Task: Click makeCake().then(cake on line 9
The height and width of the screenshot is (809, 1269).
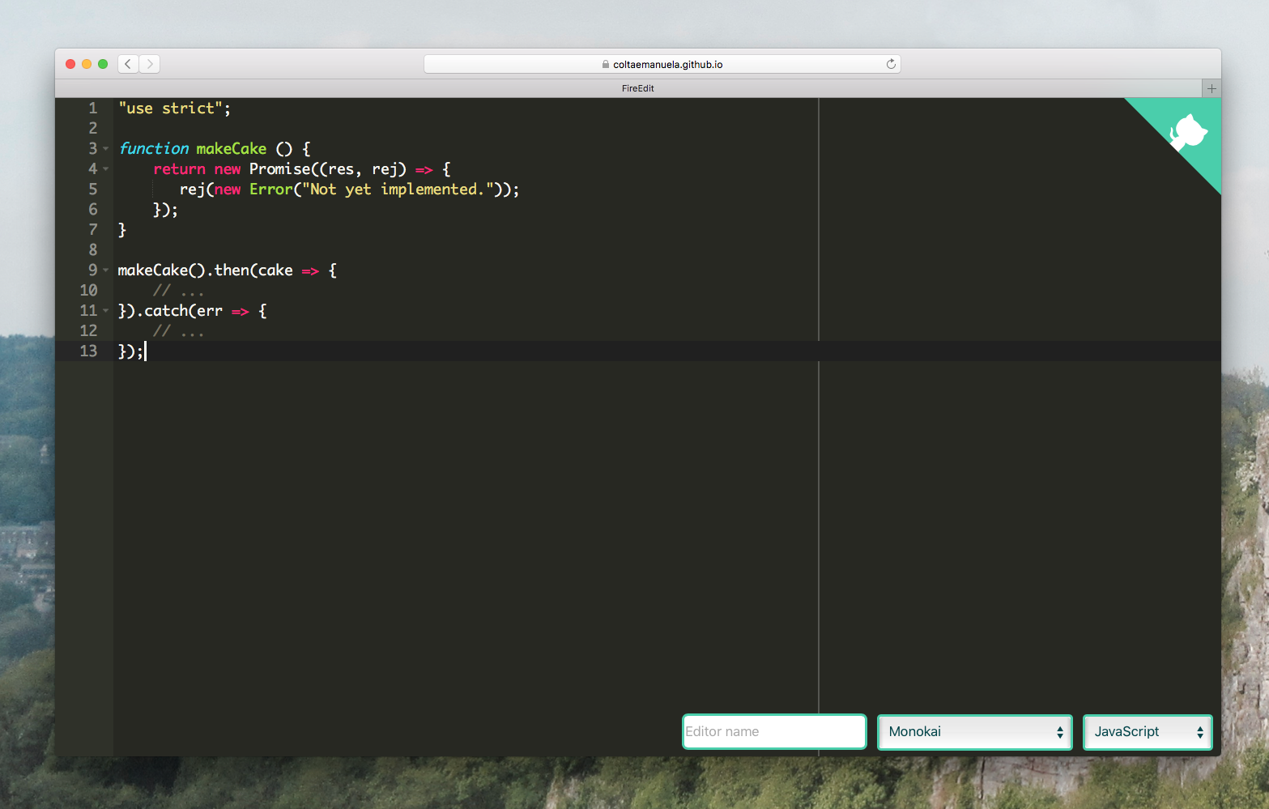Action: [205, 270]
